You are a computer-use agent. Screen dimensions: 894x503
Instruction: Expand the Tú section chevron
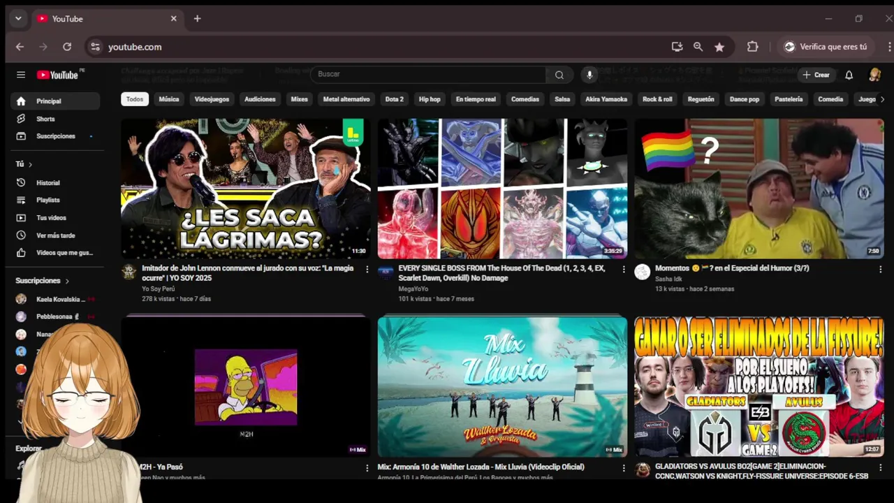(x=30, y=164)
